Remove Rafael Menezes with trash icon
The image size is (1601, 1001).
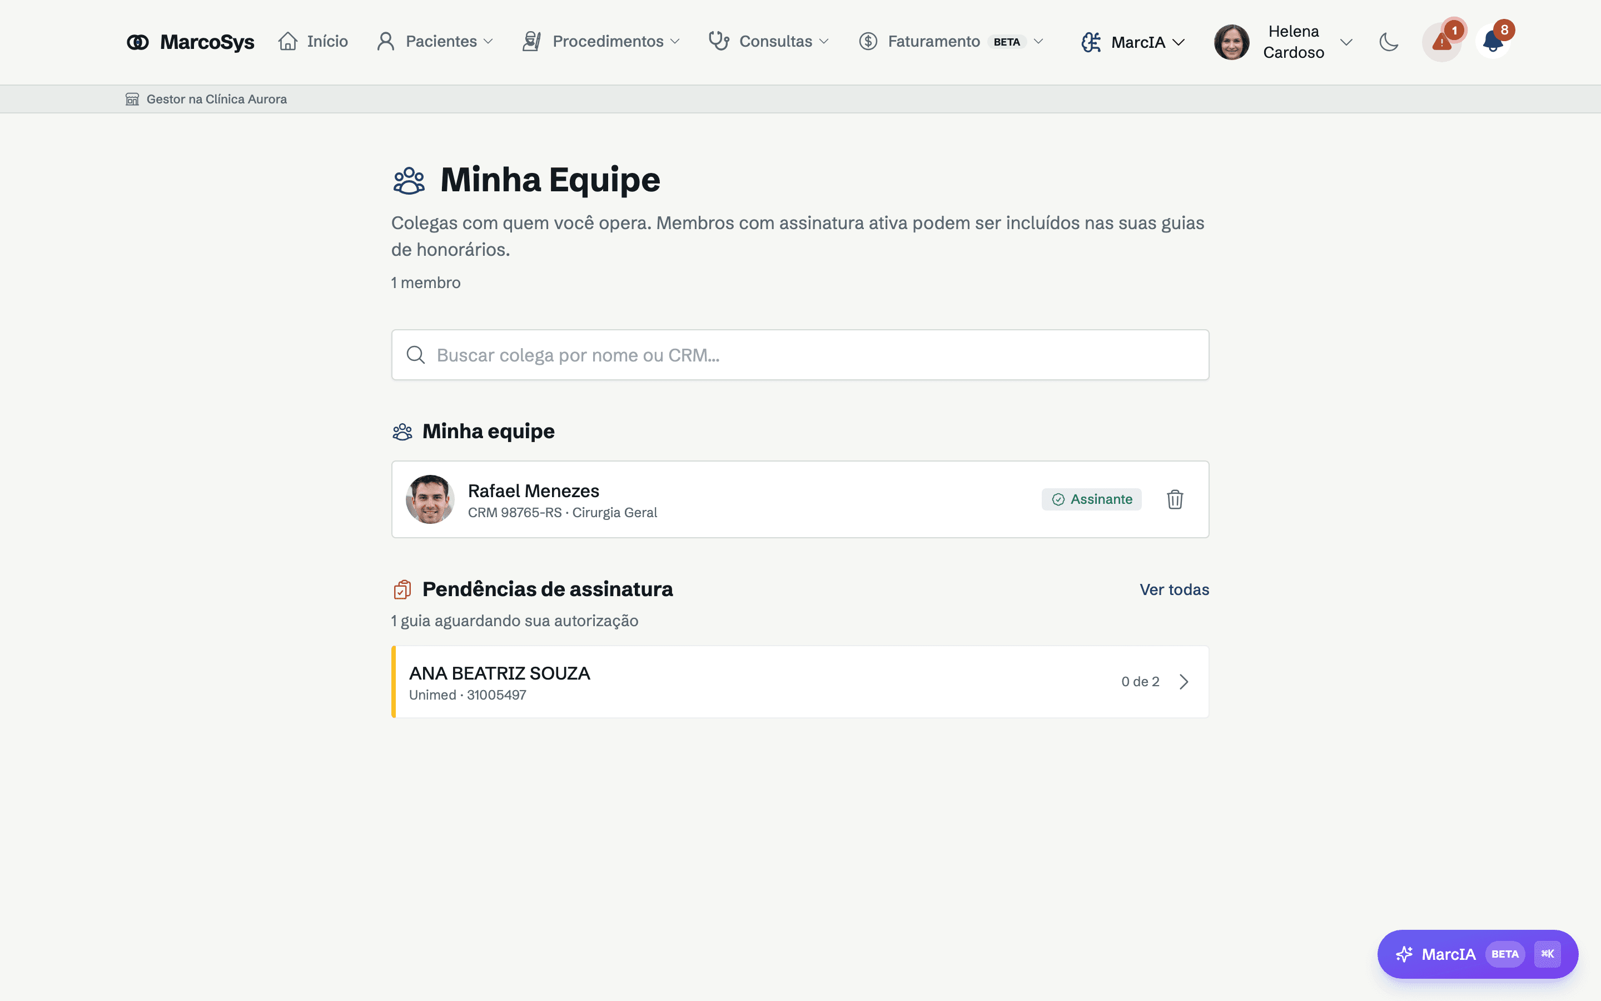tap(1175, 499)
